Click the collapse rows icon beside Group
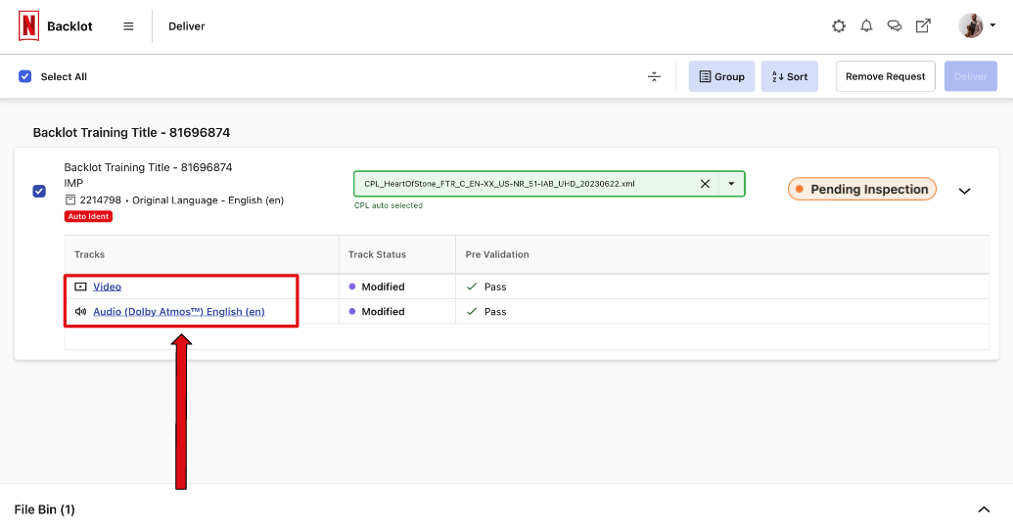 click(x=654, y=77)
